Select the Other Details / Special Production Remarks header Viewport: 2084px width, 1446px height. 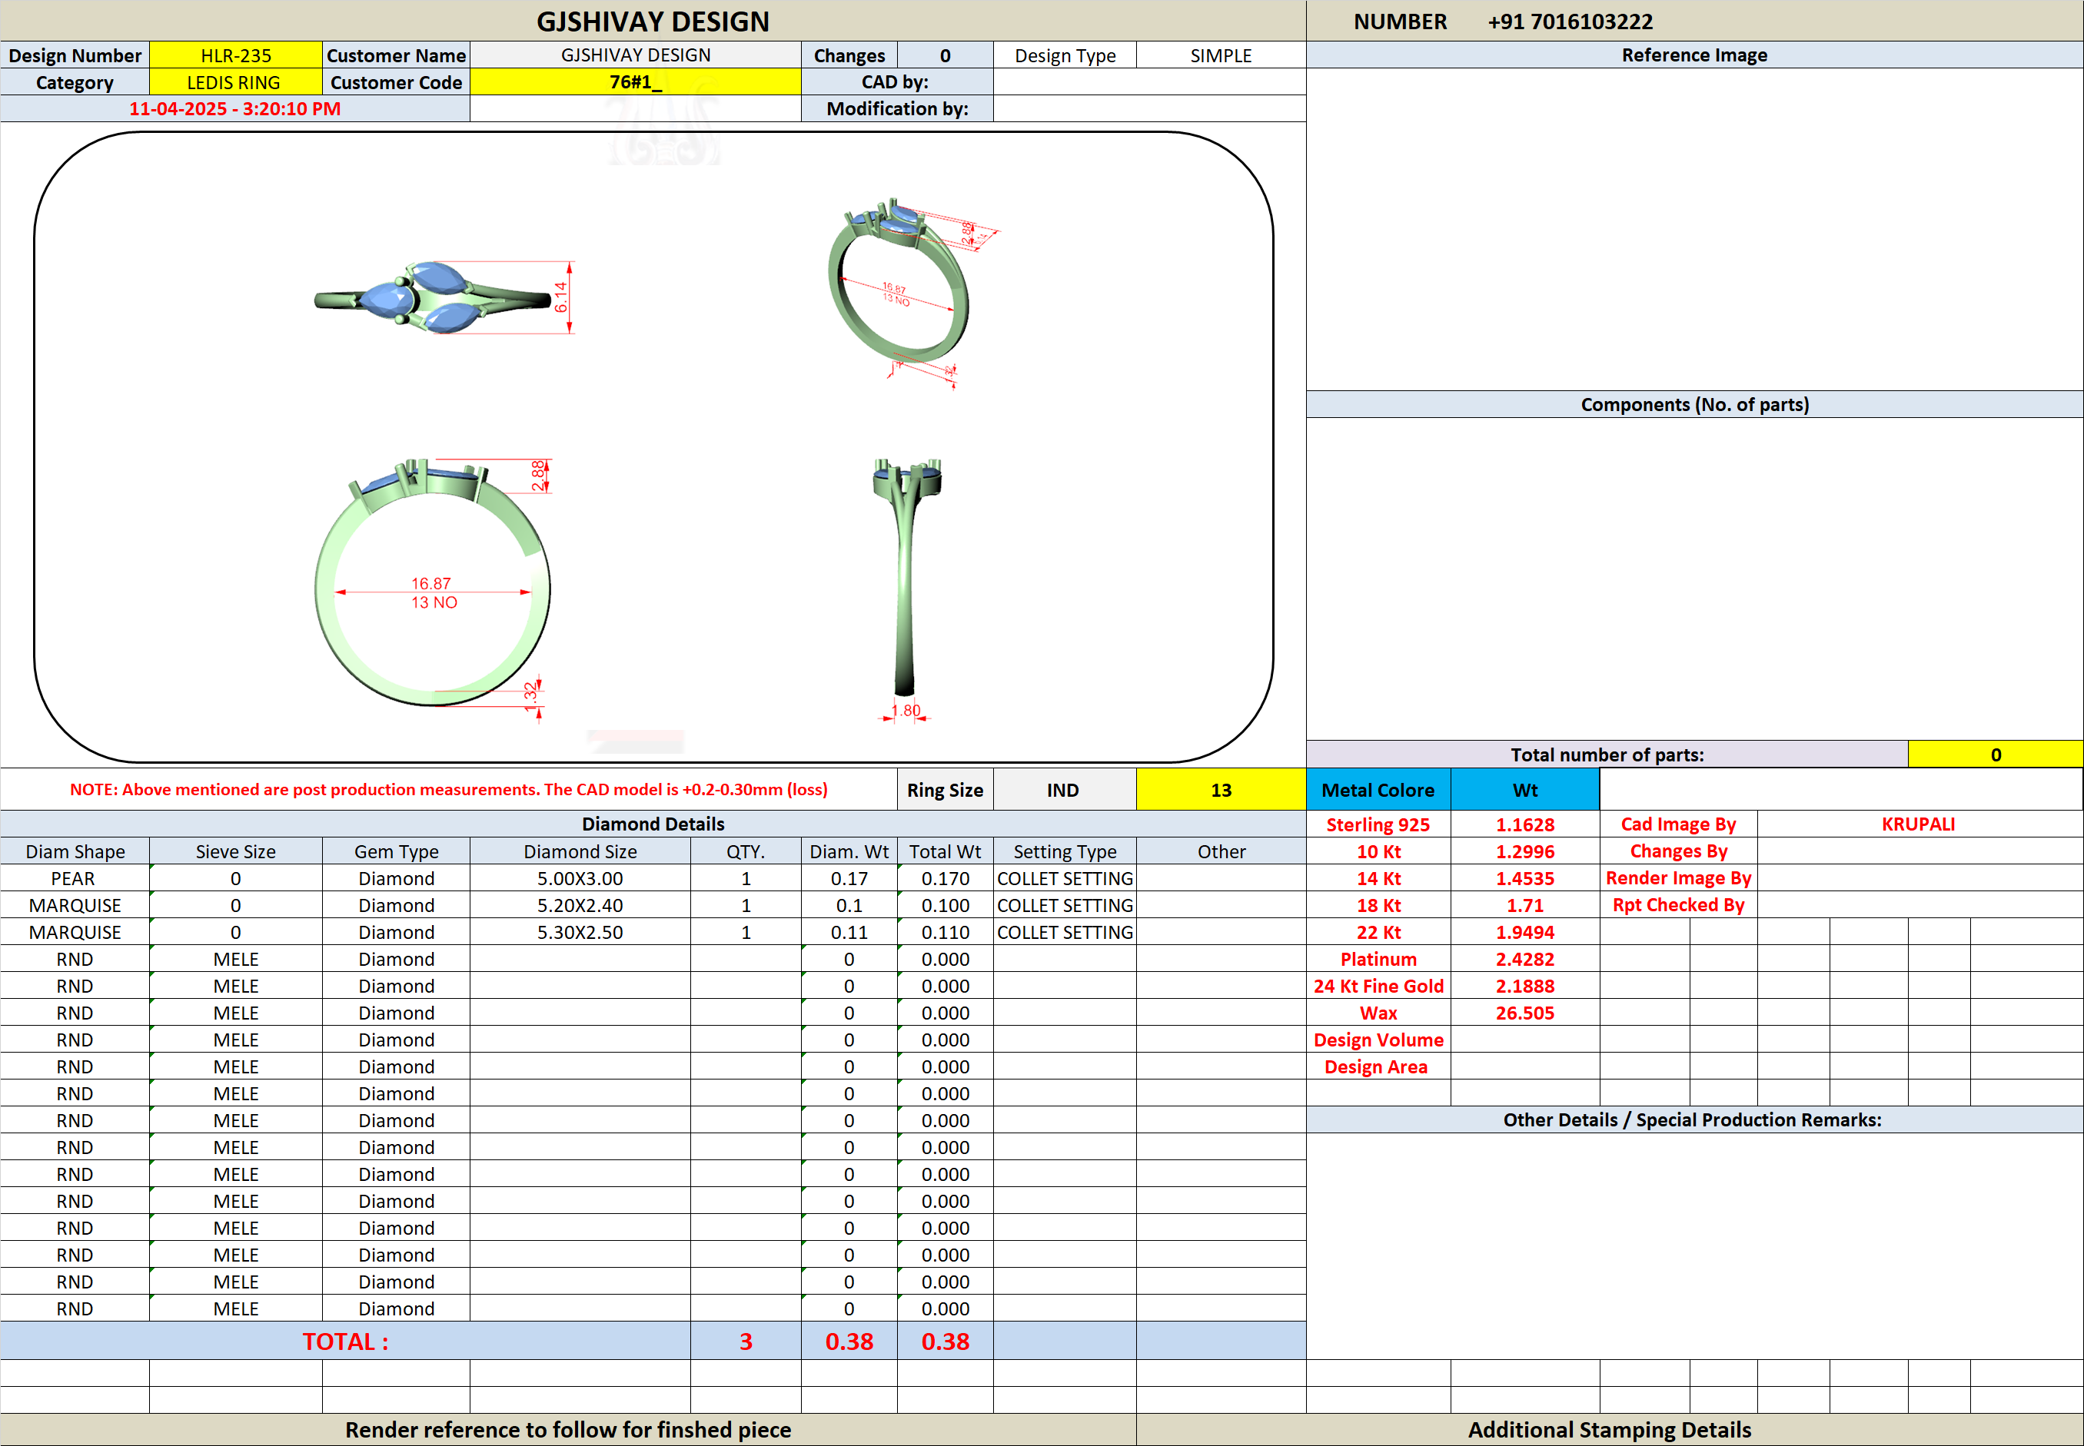[x=1694, y=1119]
